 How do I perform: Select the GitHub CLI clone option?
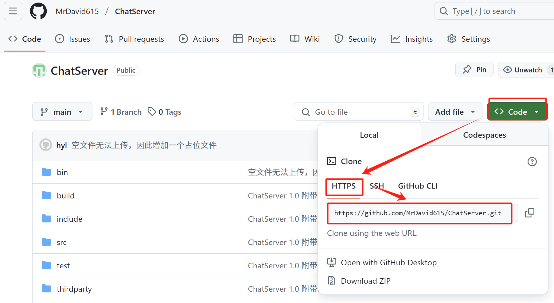pyautogui.click(x=418, y=186)
